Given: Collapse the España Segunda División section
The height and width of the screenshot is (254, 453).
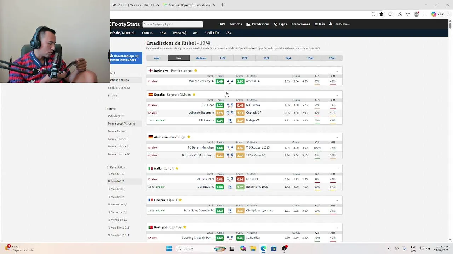Looking at the screenshot, I should pos(337,95).
